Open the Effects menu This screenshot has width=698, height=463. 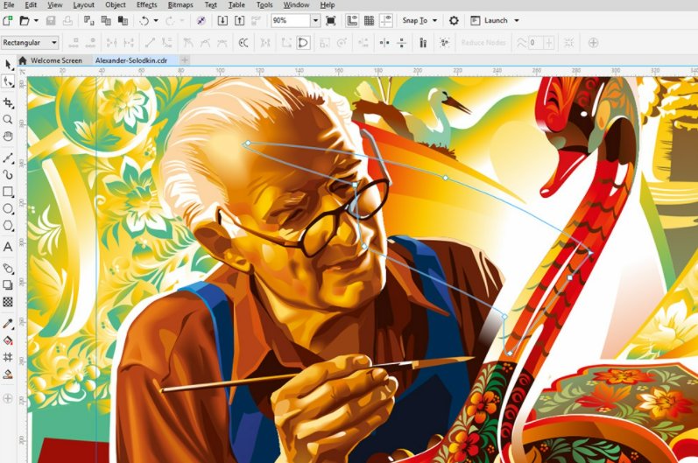tap(146, 5)
